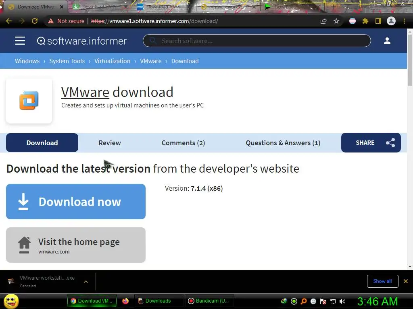
Task: Close the first Download VMware tab
Action: click(x=62, y=7)
